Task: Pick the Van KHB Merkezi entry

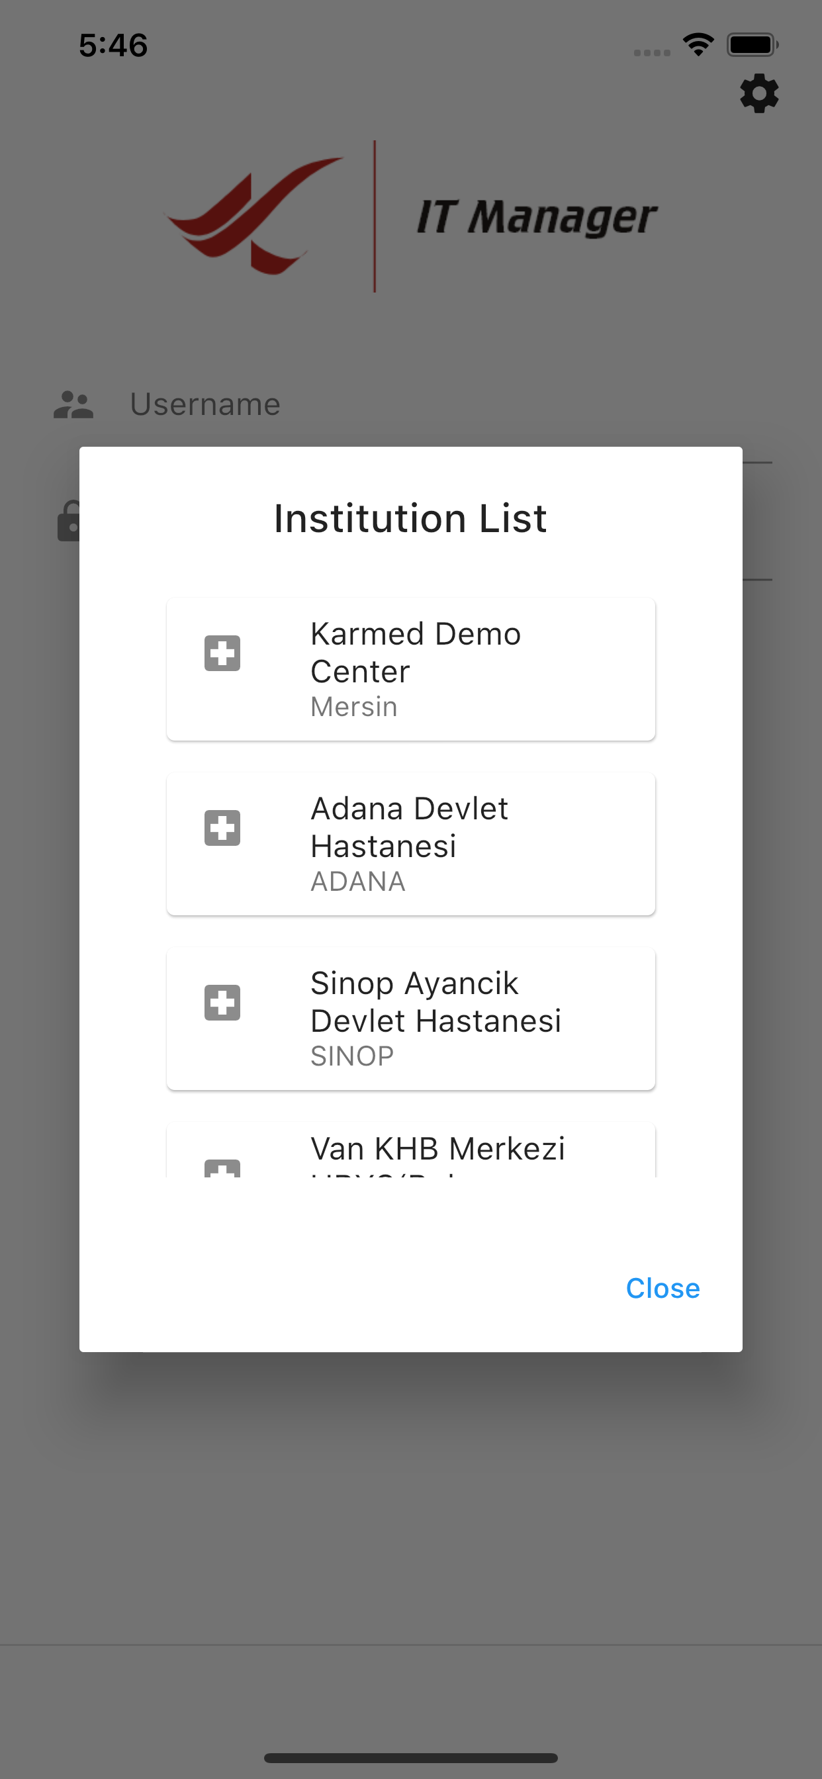Action: [437, 1149]
